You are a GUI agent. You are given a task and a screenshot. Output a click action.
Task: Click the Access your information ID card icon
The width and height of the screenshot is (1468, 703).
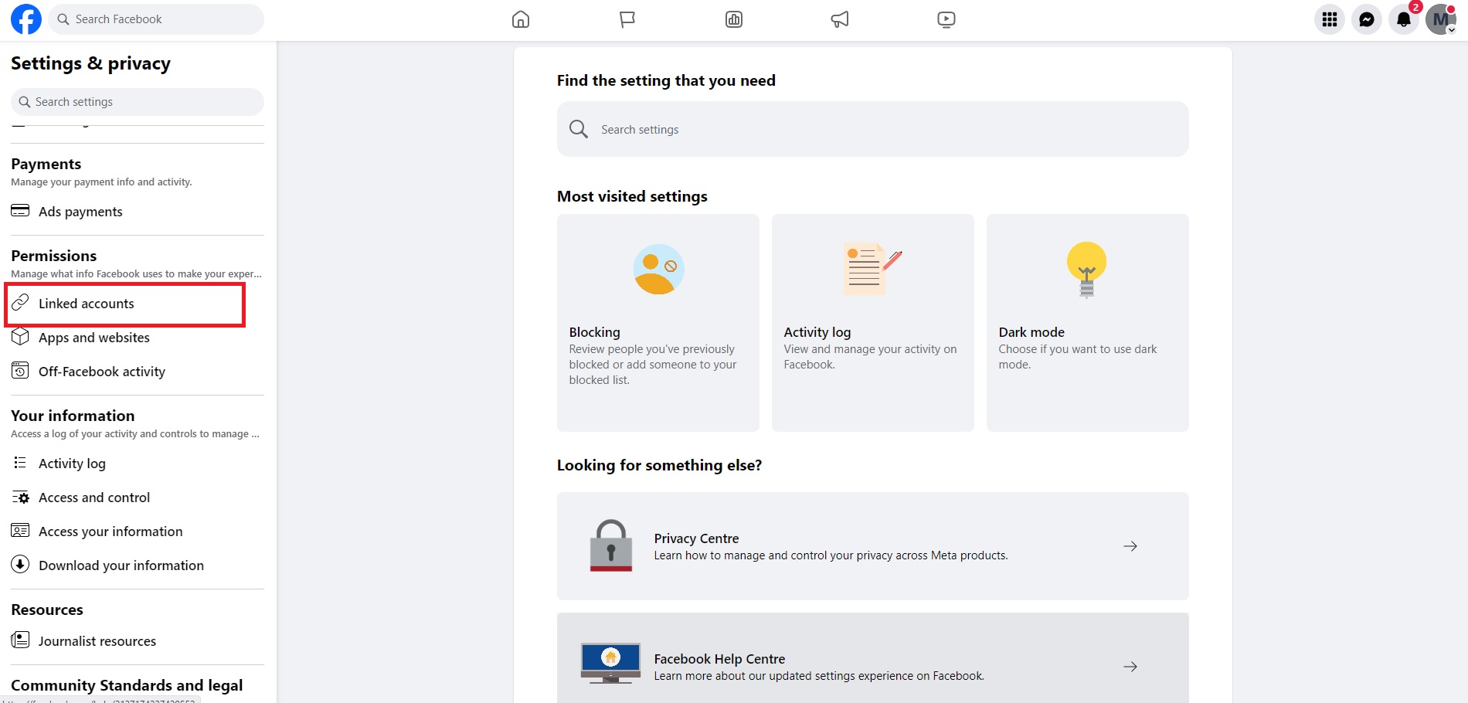point(20,531)
